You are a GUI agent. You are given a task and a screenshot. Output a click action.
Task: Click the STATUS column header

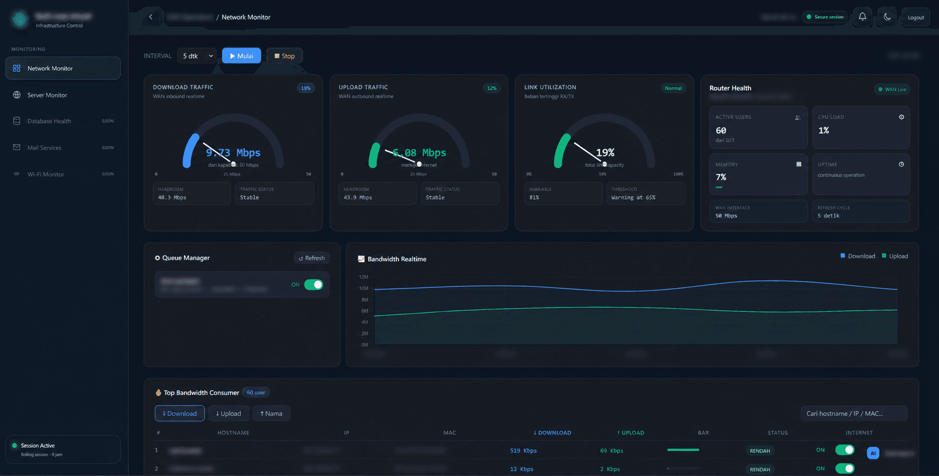[x=777, y=433]
